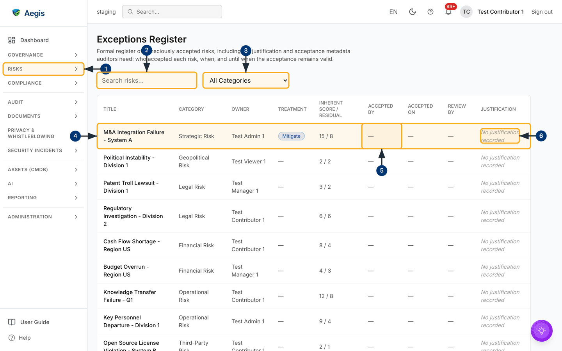Open the purple lightbulb assistant button
The height and width of the screenshot is (351, 562).
coord(542,331)
